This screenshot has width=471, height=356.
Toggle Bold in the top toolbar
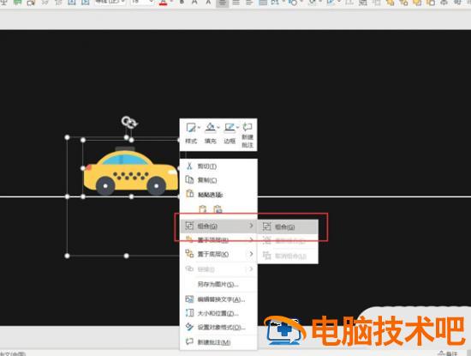pos(182,2)
